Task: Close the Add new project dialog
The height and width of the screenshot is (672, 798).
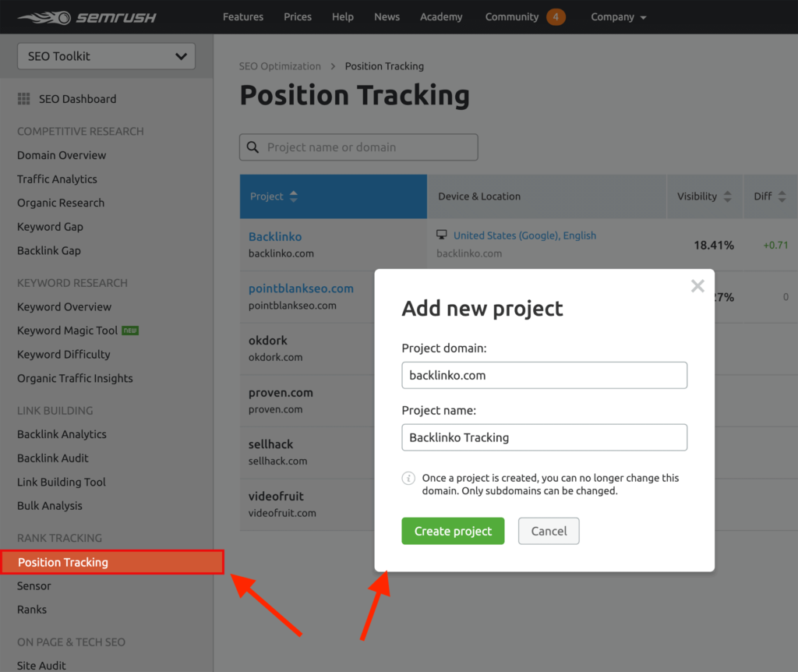Action: [697, 286]
